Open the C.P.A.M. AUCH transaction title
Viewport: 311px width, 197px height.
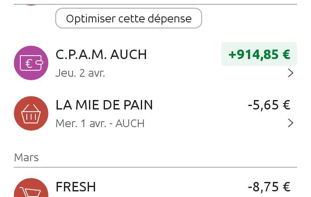point(101,55)
